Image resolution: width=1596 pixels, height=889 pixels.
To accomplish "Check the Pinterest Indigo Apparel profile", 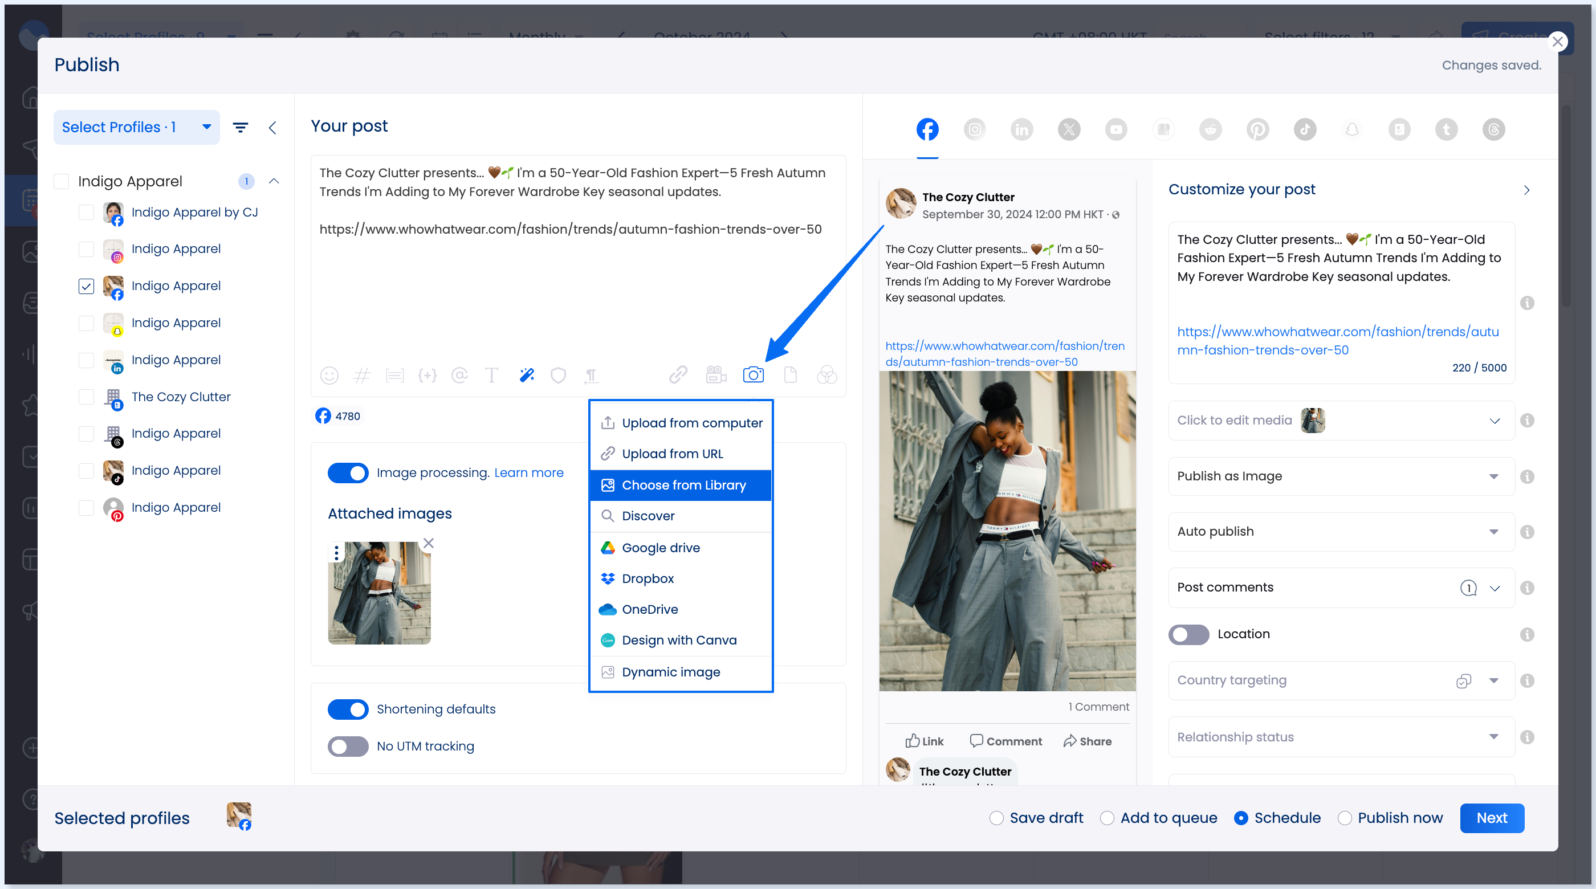I will point(86,507).
